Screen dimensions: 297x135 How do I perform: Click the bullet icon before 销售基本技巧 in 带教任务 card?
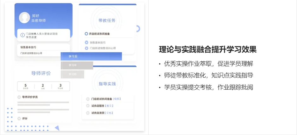click(x=86, y=42)
